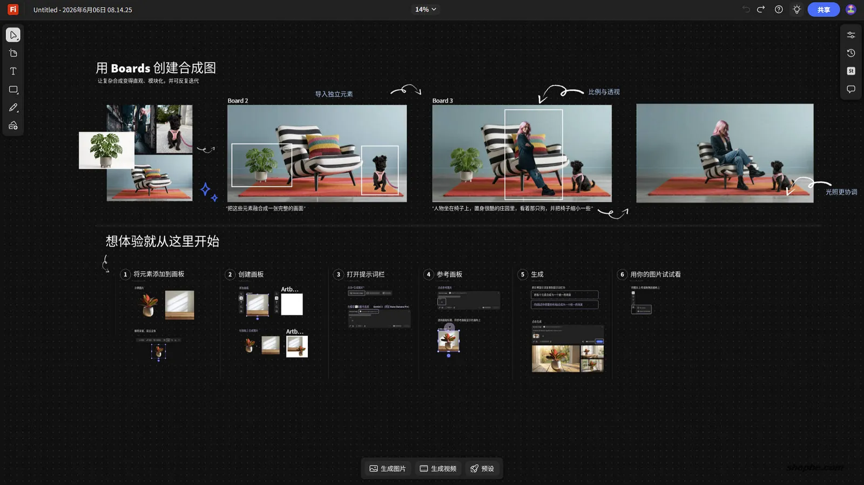The height and width of the screenshot is (485, 864).
Task: Redo the last action
Action: point(761,9)
